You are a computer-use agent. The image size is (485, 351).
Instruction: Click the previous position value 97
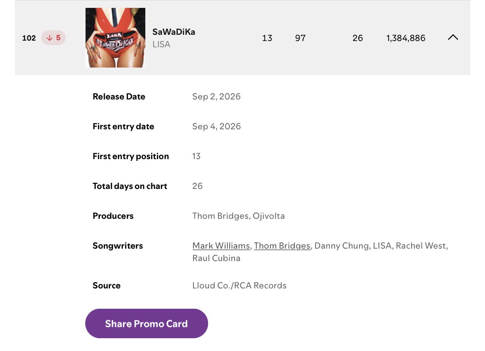(300, 38)
